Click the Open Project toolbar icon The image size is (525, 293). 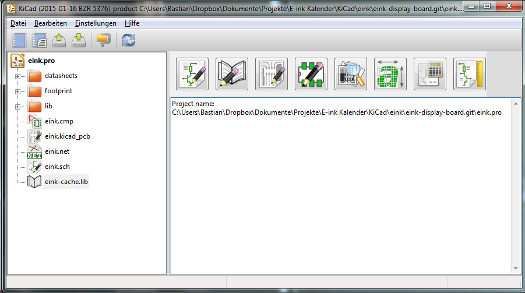tap(59, 41)
